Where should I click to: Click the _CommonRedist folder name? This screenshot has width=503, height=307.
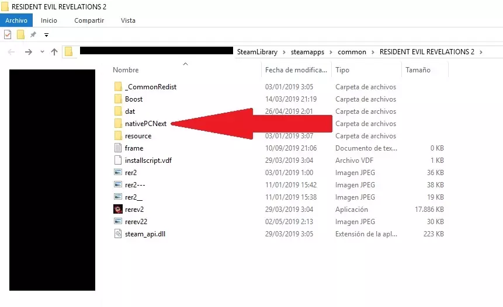tap(151, 87)
